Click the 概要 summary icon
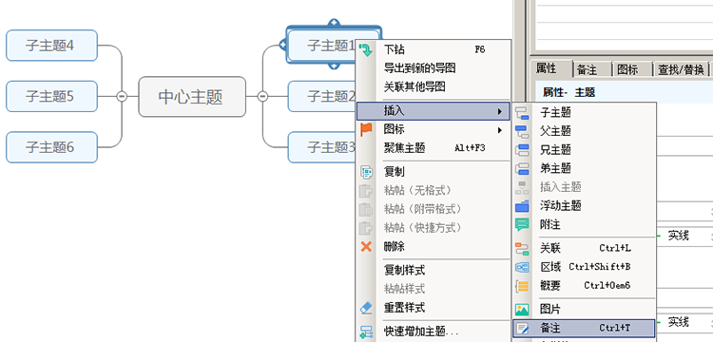Image resolution: width=713 pixels, height=342 pixels. pos(522,286)
